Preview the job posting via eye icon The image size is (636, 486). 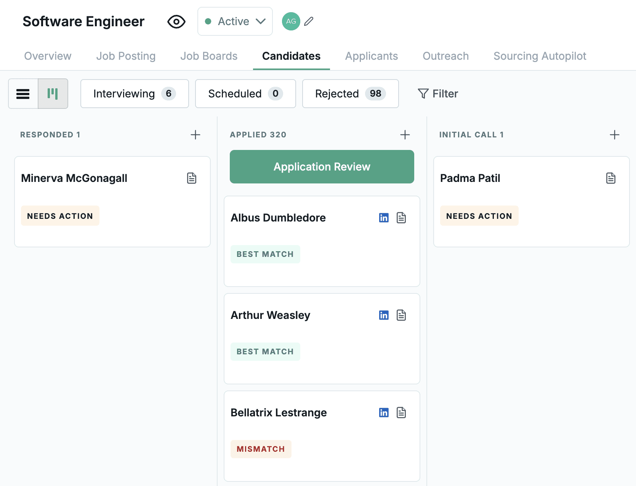176,22
